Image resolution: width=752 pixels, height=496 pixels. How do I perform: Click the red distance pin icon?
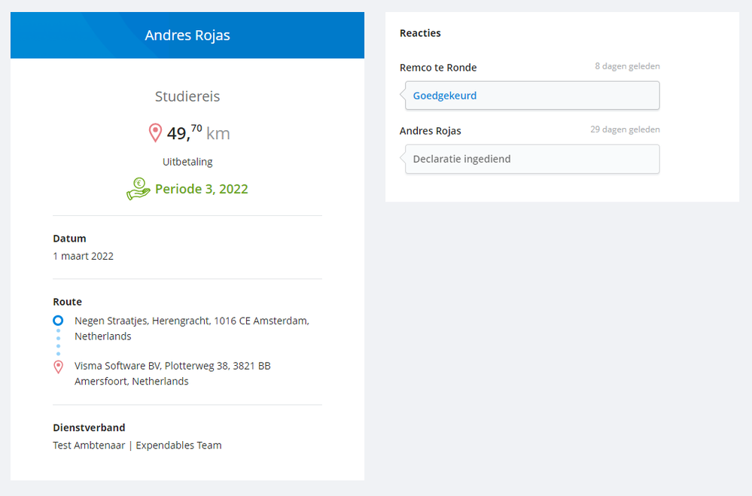(155, 133)
